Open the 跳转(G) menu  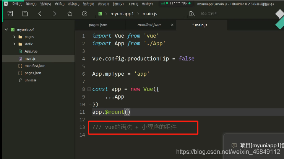[x=74, y=4]
